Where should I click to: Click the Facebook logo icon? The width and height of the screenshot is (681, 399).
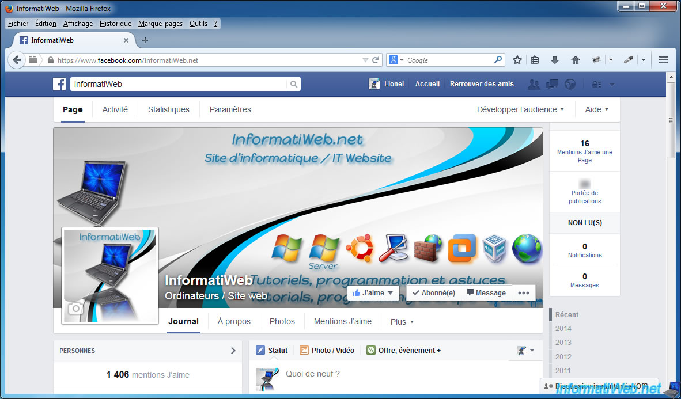(59, 84)
